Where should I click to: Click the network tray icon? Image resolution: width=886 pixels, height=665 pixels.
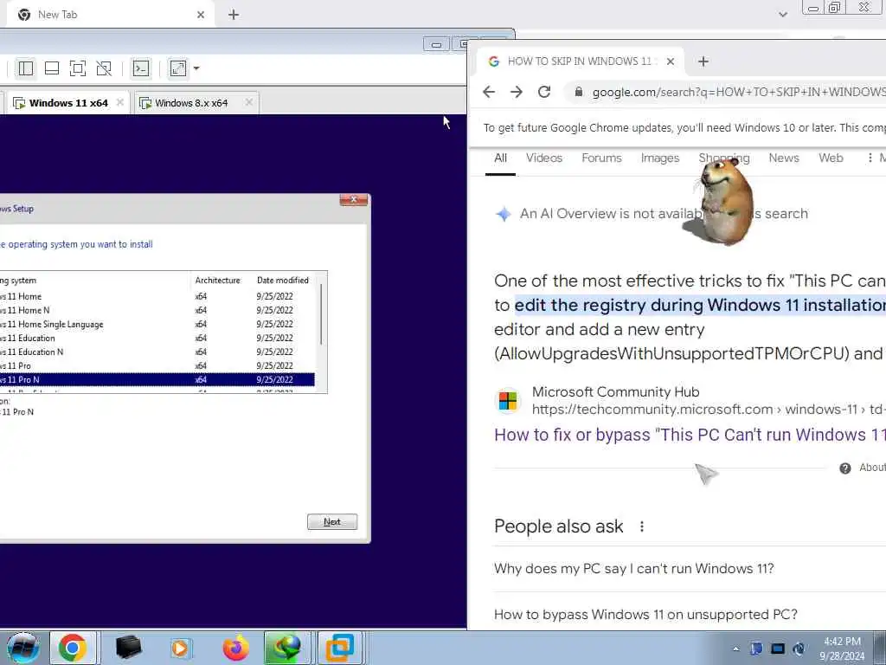coord(778,649)
